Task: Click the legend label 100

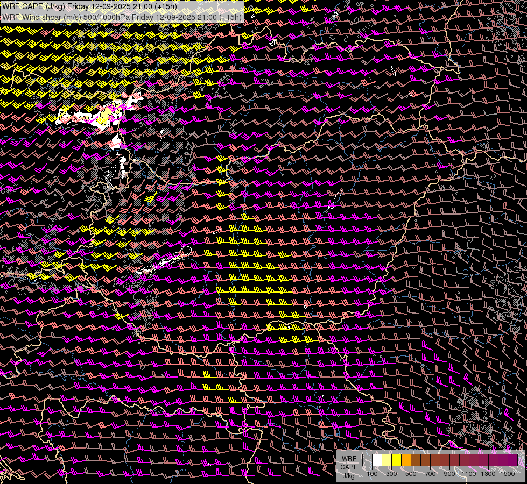Action: (x=372, y=474)
